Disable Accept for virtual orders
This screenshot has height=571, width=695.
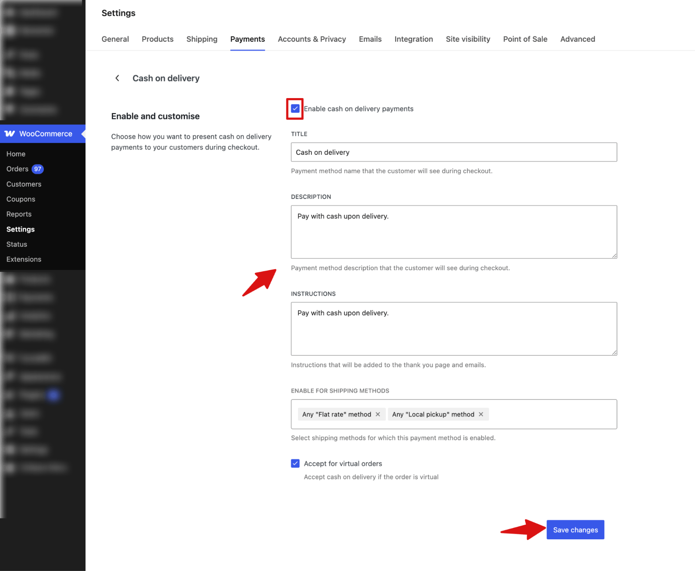295,463
